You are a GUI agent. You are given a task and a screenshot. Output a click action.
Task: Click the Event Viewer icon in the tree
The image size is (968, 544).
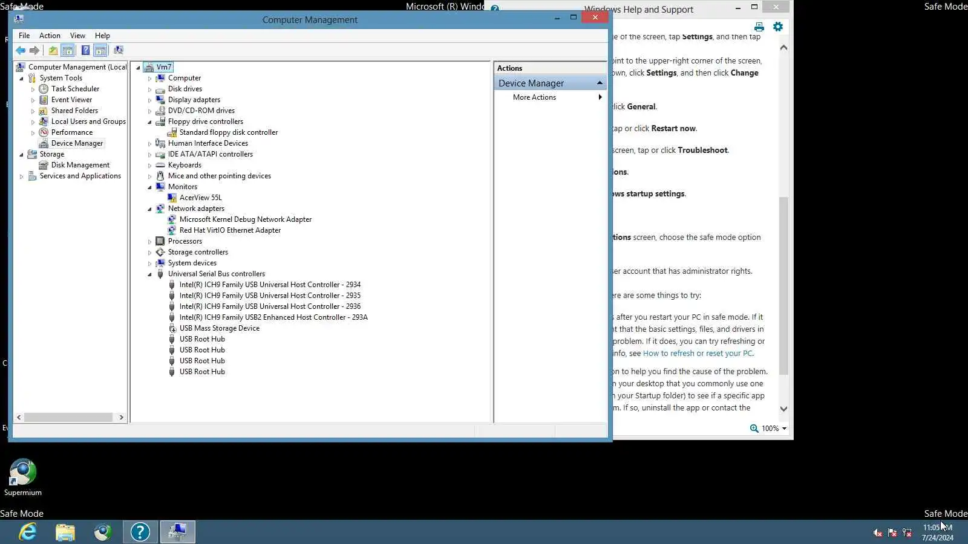tap(44, 100)
